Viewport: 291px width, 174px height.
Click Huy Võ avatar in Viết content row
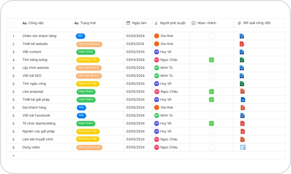pos(157,52)
